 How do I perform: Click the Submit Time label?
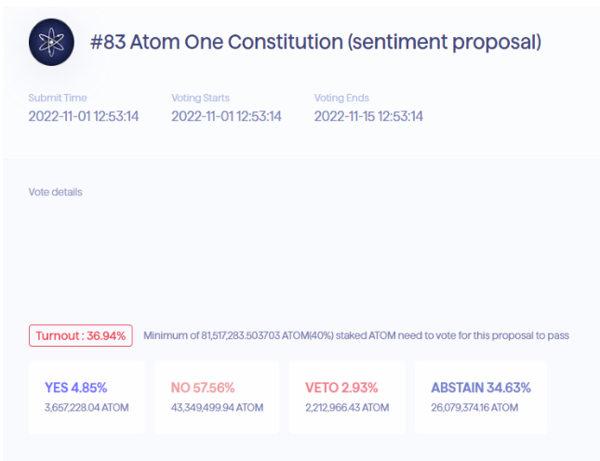coord(58,98)
